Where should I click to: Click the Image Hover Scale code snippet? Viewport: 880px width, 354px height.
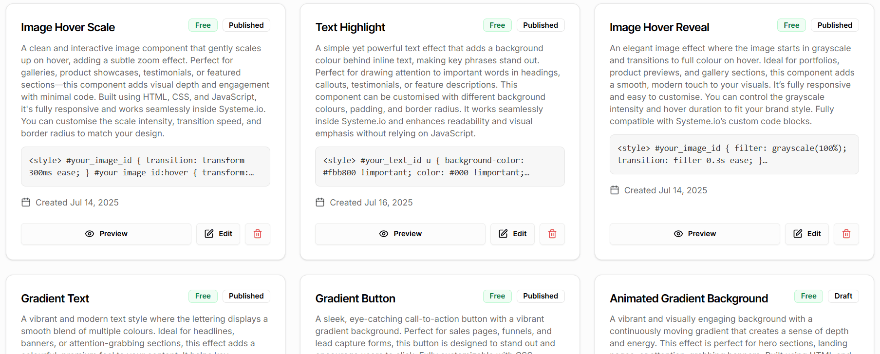[145, 167]
